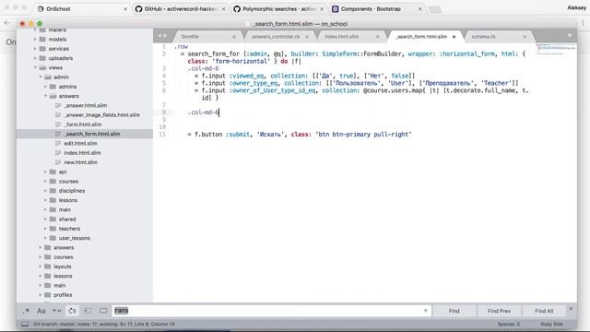Open new.html.slim file
Screen dimensions: 590x332
80,162
